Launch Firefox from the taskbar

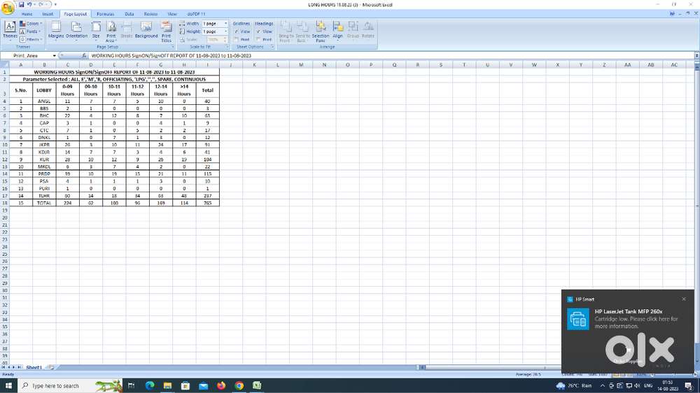[x=221, y=385]
